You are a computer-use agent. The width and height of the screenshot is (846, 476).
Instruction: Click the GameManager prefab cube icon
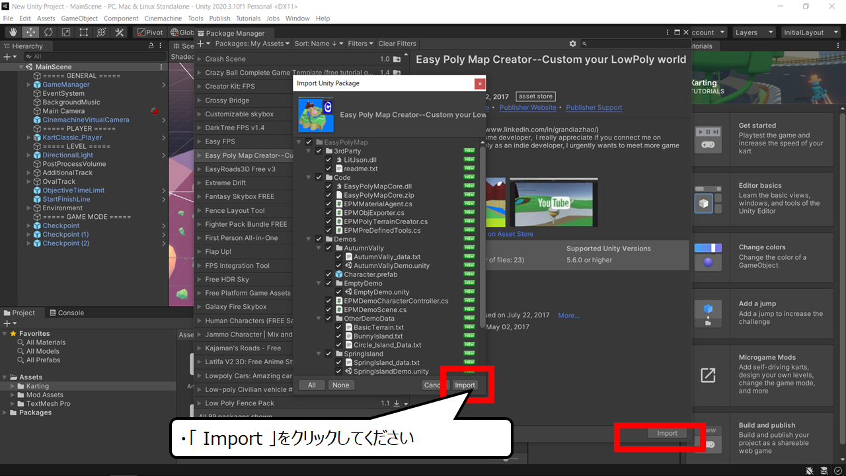38,85
